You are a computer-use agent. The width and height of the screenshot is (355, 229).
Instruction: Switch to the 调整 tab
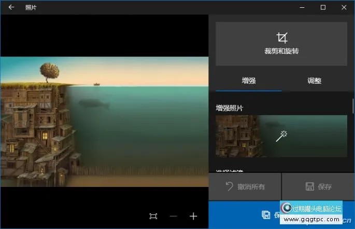pos(315,81)
